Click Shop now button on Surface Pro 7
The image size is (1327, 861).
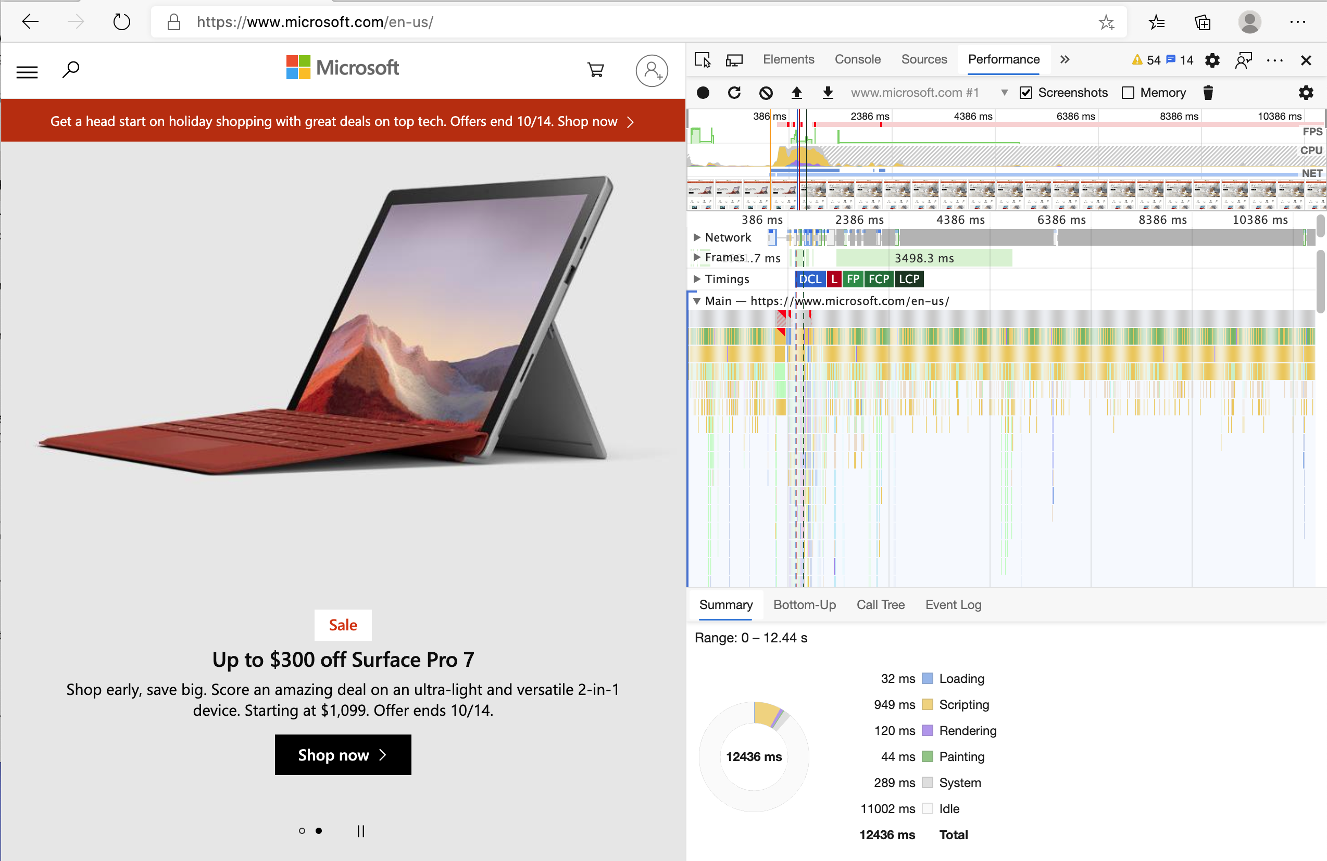(x=342, y=755)
